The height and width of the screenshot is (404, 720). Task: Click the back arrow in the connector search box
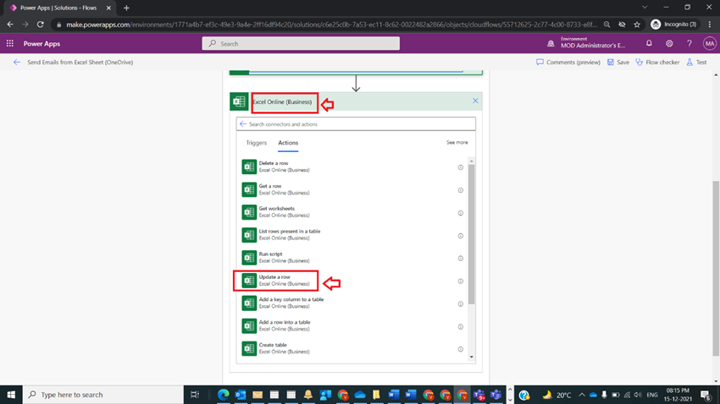(243, 124)
